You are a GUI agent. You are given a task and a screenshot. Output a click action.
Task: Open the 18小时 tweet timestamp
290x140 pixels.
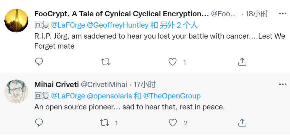point(257,14)
